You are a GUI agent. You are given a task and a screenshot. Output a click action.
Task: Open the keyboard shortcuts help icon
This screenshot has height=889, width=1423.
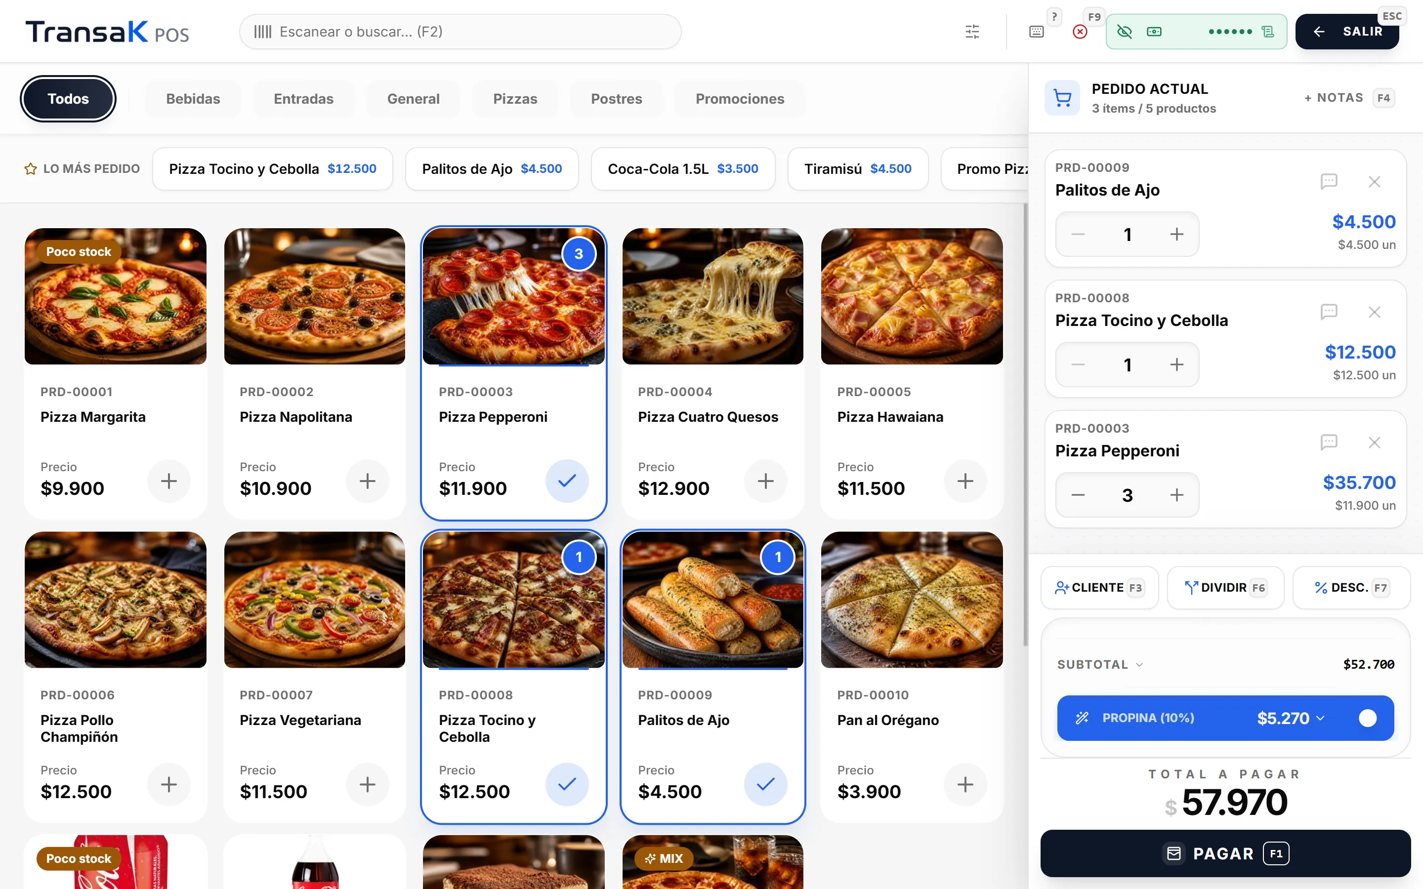[1037, 32]
